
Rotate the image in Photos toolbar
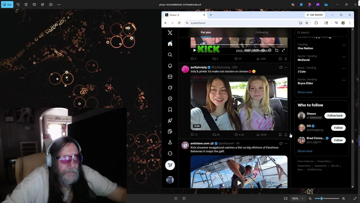click(x=18, y=5)
